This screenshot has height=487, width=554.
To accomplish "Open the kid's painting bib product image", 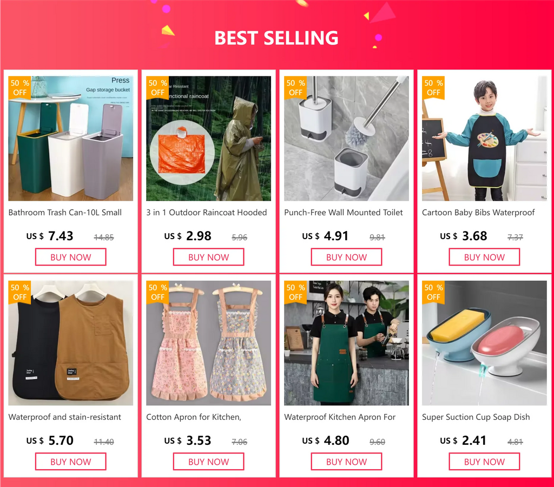I will [484, 139].
